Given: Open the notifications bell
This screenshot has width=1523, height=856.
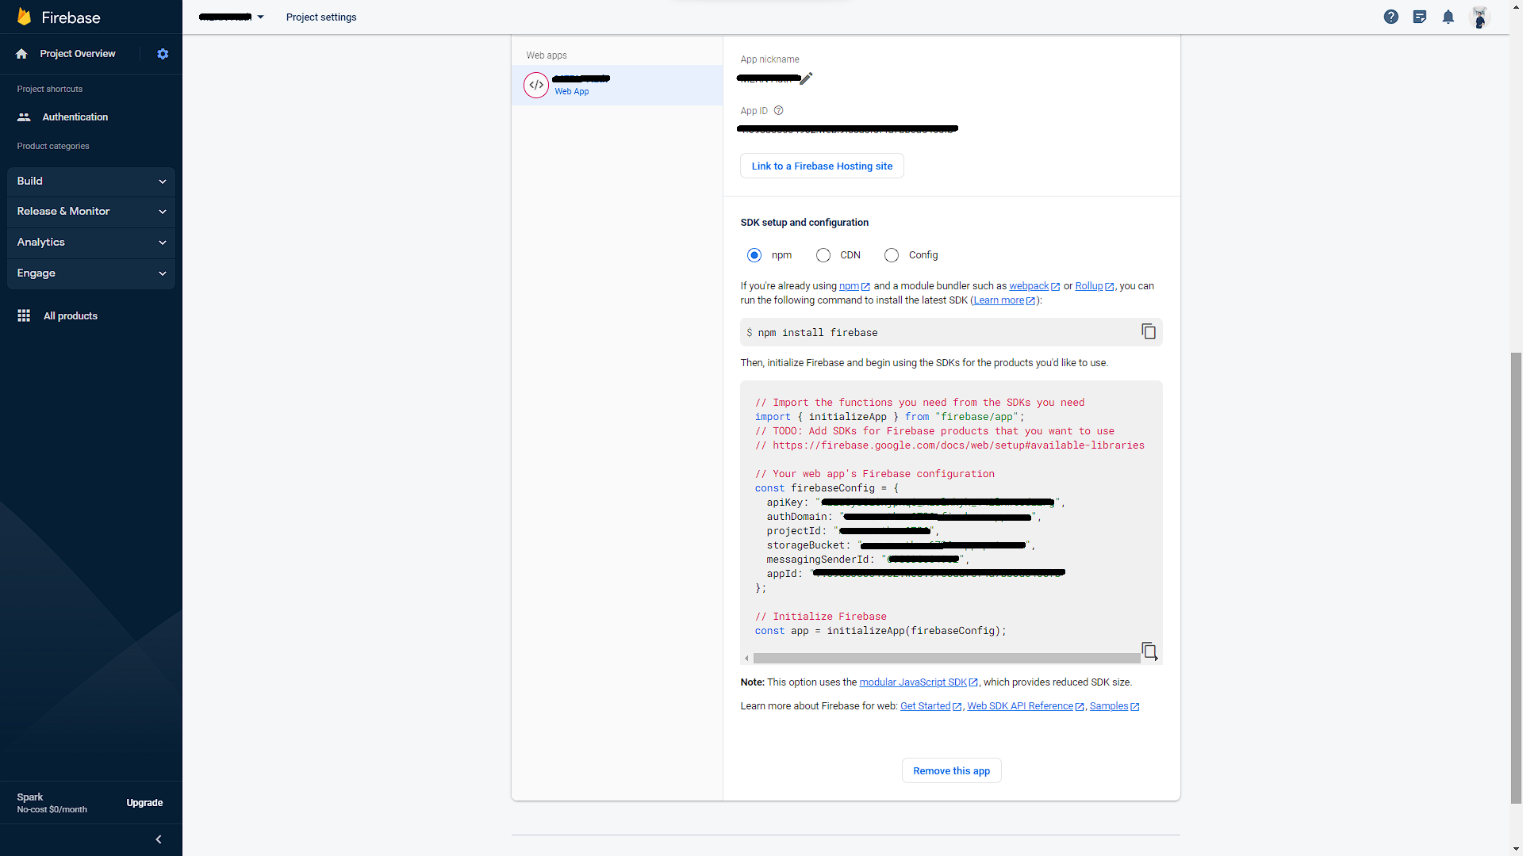Looking at the screenshot, I should click(1448, 17).
